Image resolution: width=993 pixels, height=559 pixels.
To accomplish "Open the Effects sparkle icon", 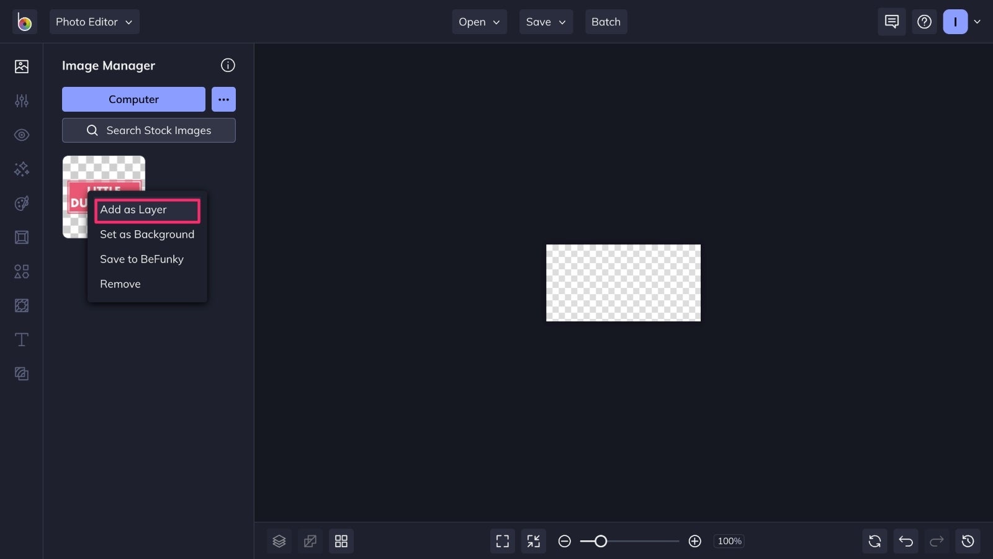I will tap(22, 169).
